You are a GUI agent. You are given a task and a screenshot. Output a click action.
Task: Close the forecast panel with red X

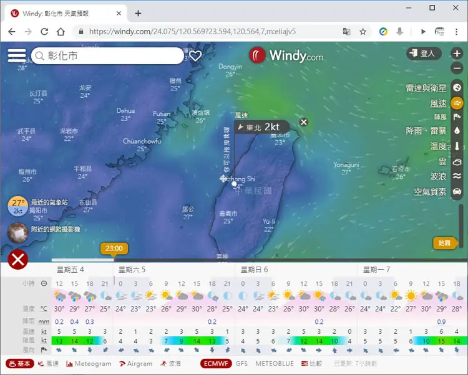(17, 260)
